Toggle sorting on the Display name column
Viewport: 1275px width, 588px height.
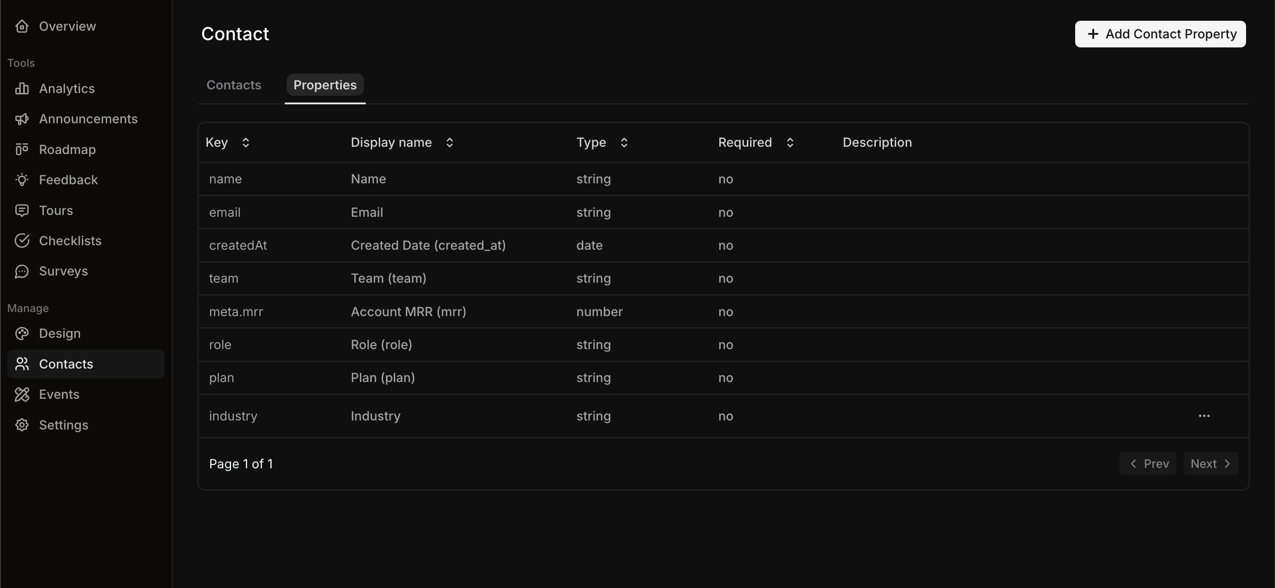pyautogui.click(x=449, y=142)
